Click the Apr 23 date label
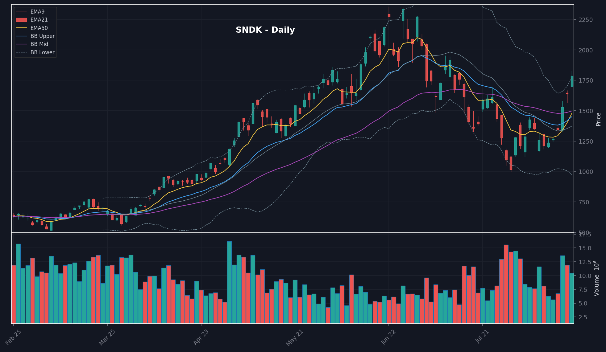Image resolution: width=606 pixels, height=352 pixels. (x=201, y=337)
